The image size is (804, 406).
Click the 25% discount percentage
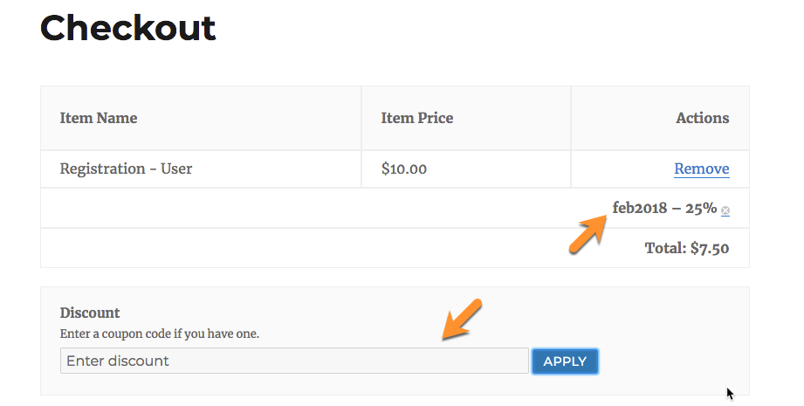click(702, 208)
